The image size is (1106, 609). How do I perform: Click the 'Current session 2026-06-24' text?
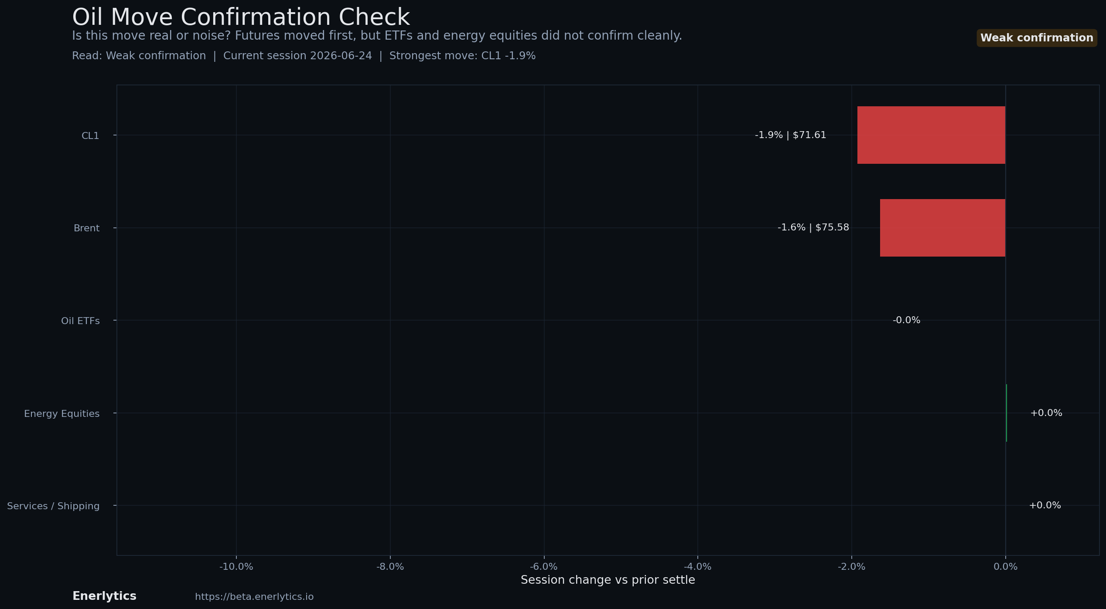297,56
